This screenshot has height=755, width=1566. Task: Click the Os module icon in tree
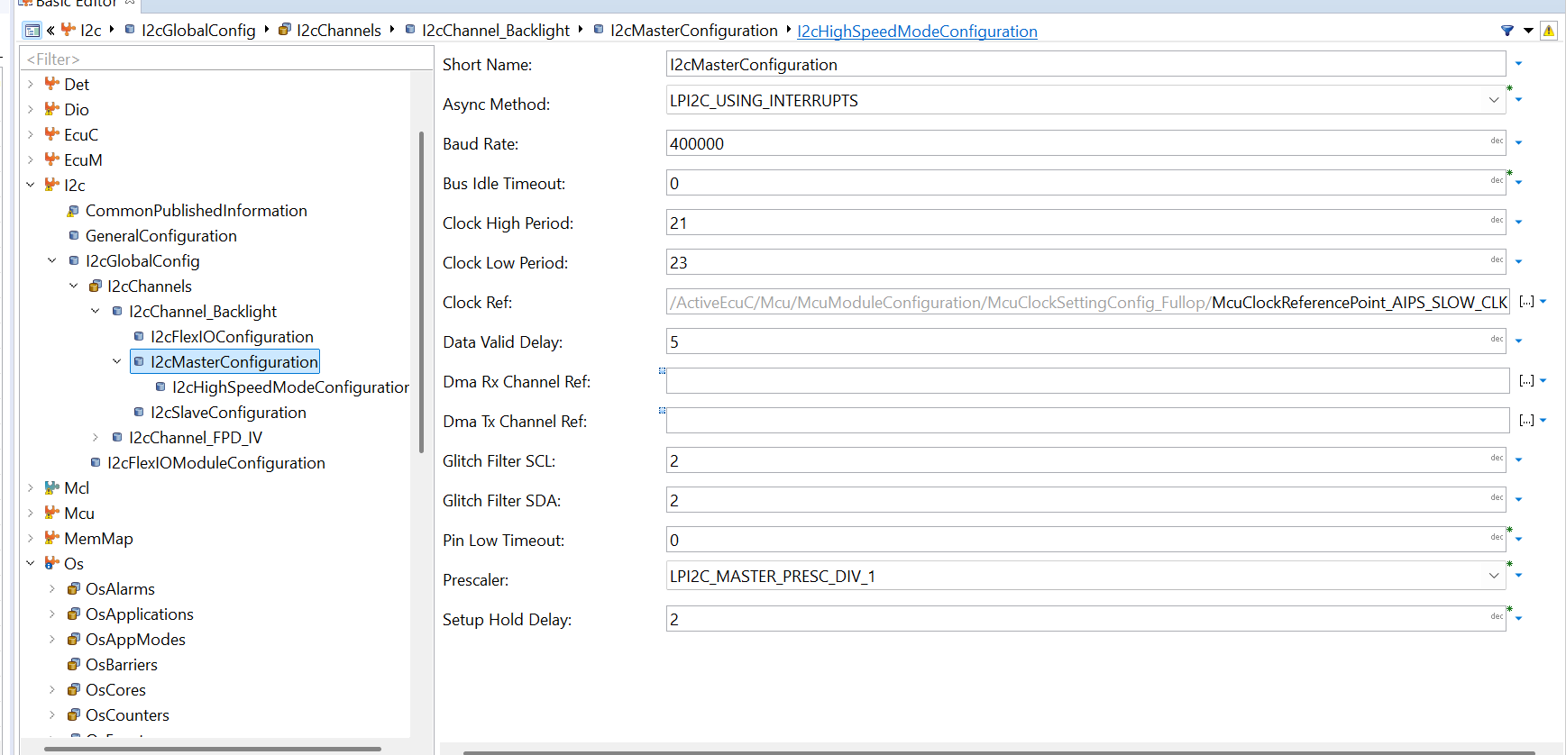[52, 563]
